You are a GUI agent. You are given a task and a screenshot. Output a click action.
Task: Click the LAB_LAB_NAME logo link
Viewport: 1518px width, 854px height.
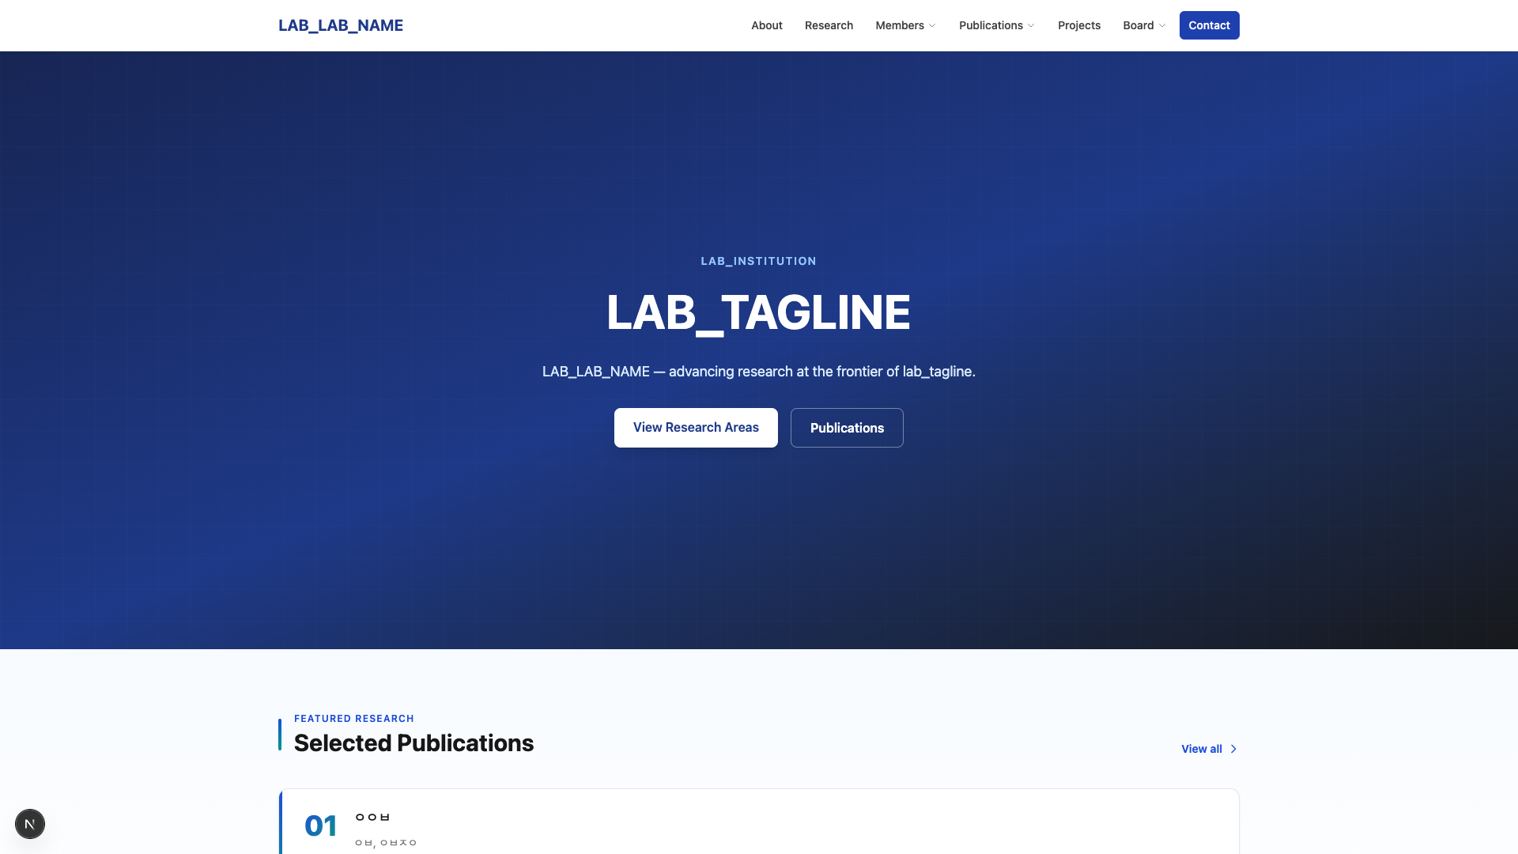coord(341,25)
